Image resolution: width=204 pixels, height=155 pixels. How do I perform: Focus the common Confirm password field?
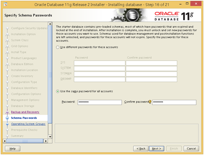[174, 102]
